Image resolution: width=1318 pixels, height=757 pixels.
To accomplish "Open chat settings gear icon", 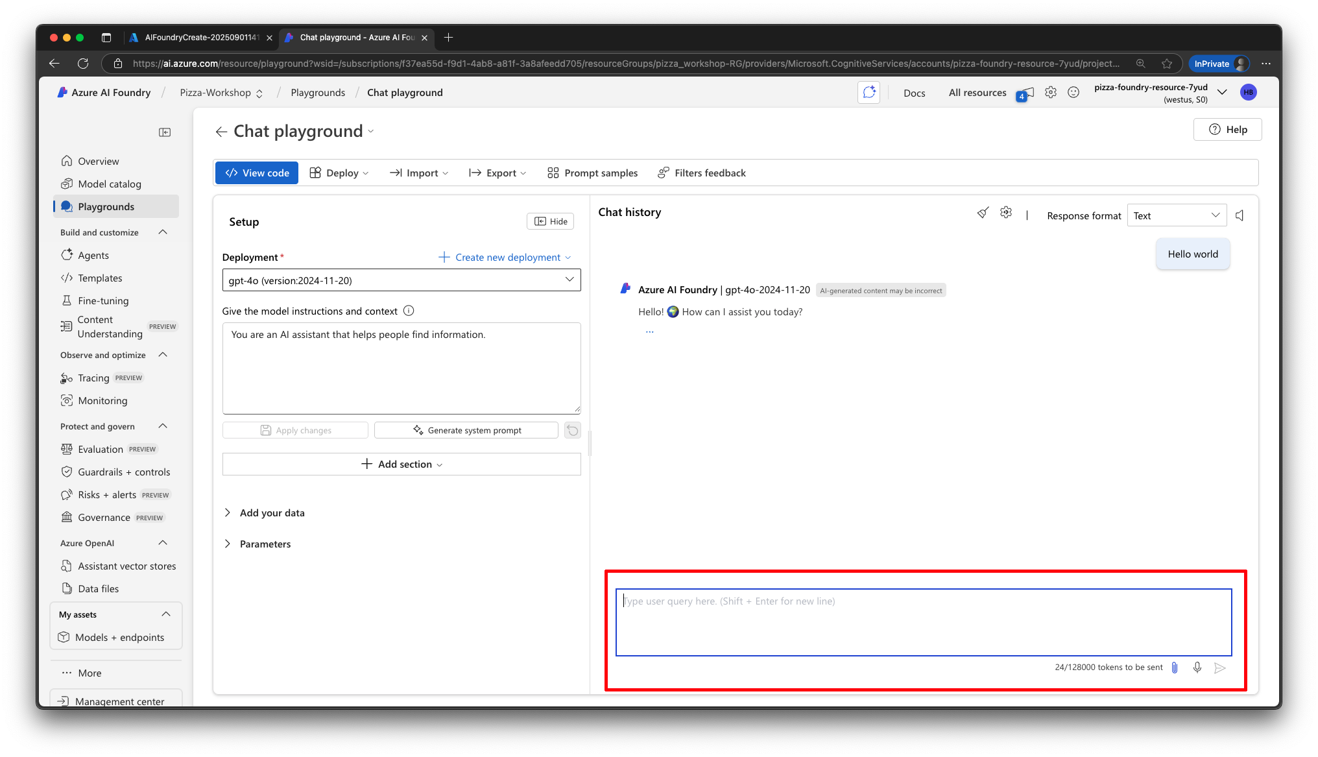I will coord(1005,213).
